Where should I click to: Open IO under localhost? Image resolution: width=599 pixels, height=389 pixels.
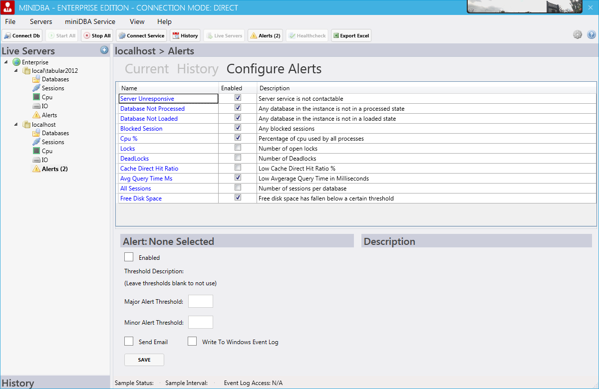tap(40, 160)
